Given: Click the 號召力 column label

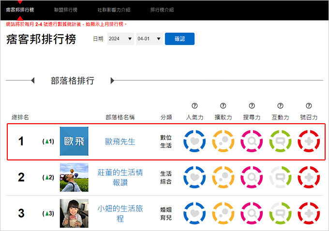Looking at the screenshot, I should (309, 117).
